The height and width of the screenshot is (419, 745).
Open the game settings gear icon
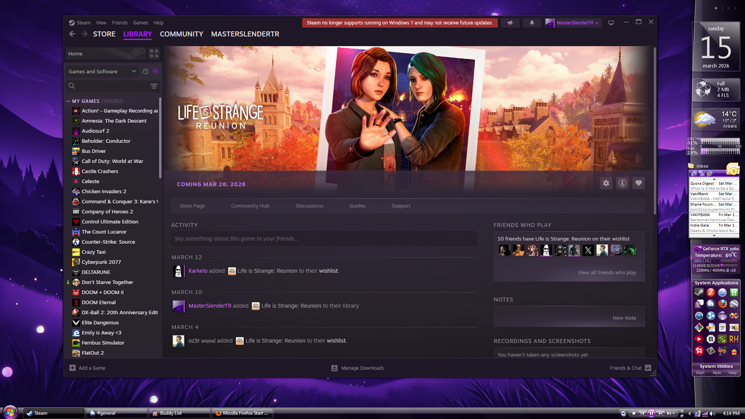click(x=606, y=183)
